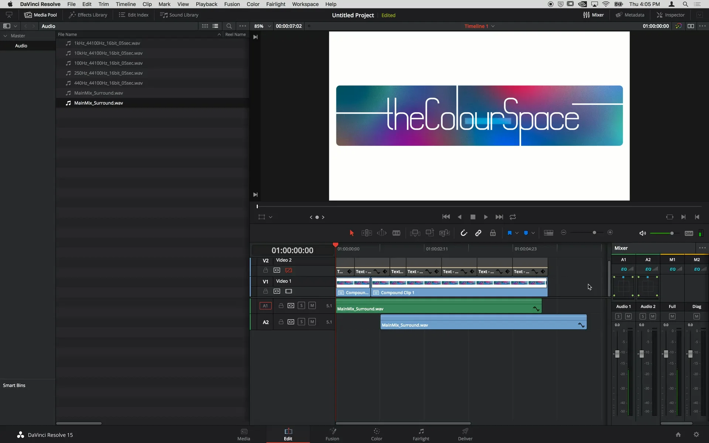Open the Playback menu

206,4
